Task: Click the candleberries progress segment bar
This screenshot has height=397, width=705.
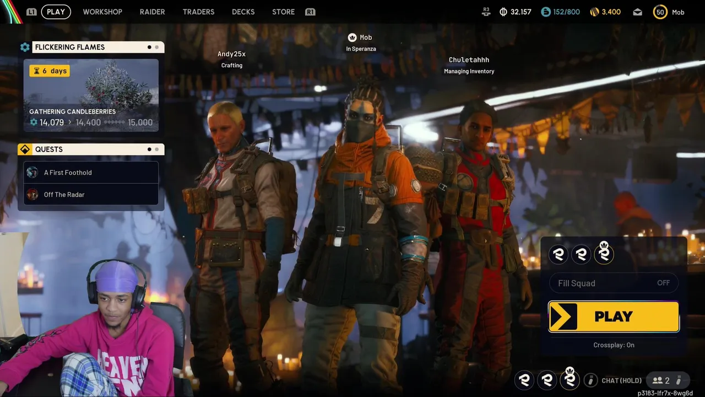Action: click(x=114, y=122)
